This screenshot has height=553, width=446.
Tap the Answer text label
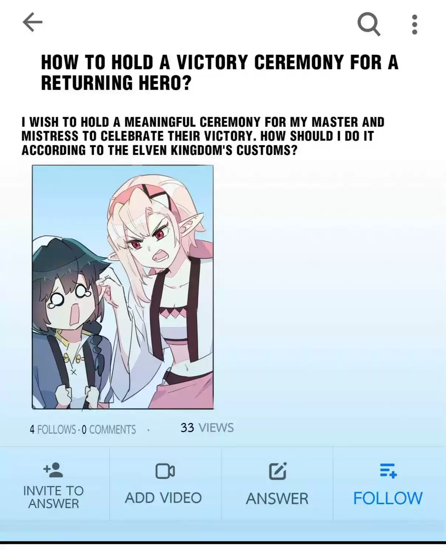point(277,499)
